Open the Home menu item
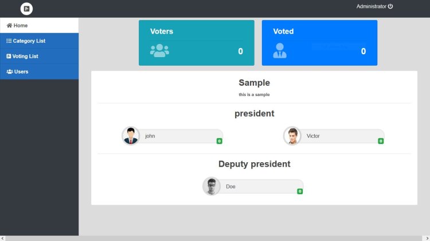Image resolution: width=430 pixels, height=241 pixels. click(x=21, y=26)
